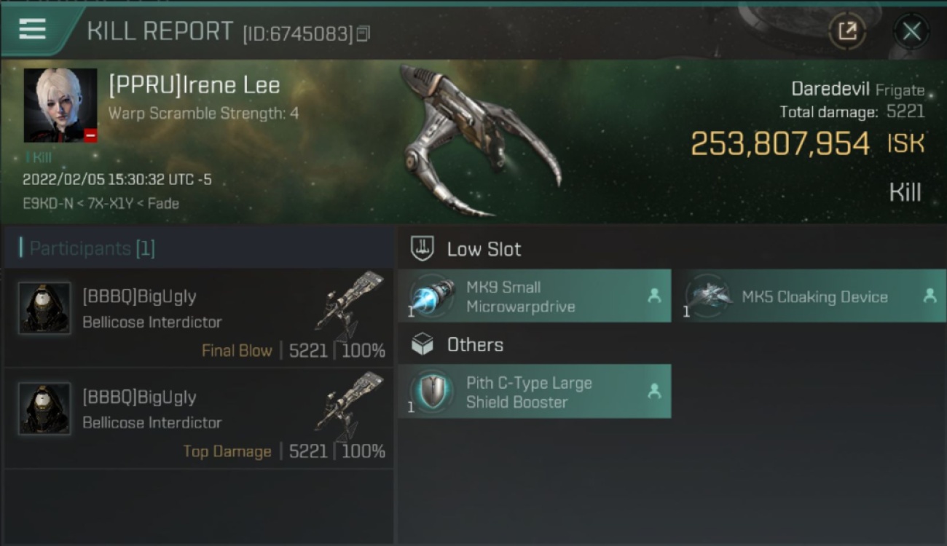Viewport: 947px width, 546px height.
Task: Select the Pith C-Type Shield Booster icon
Action: click(431, 392)
